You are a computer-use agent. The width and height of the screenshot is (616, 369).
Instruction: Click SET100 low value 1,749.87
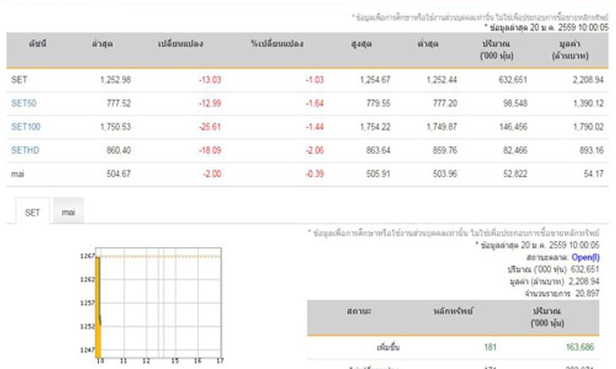pos(442,127)
